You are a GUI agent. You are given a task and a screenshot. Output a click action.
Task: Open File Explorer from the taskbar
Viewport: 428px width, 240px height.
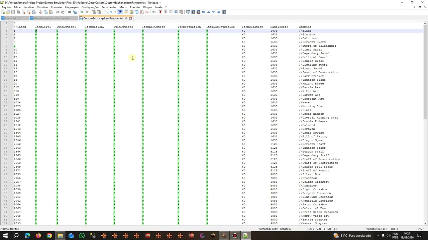coord(60,236)
